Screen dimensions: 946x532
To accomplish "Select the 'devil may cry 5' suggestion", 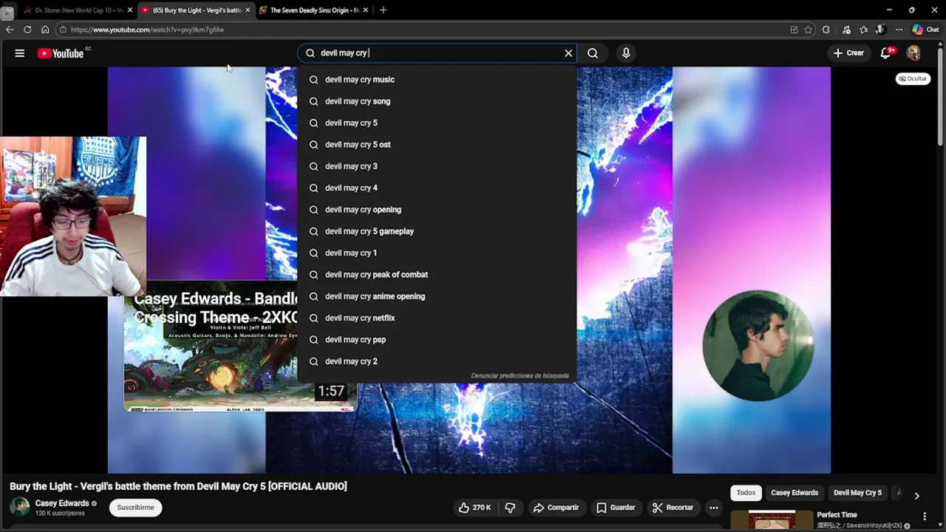I will pos(437,123).
